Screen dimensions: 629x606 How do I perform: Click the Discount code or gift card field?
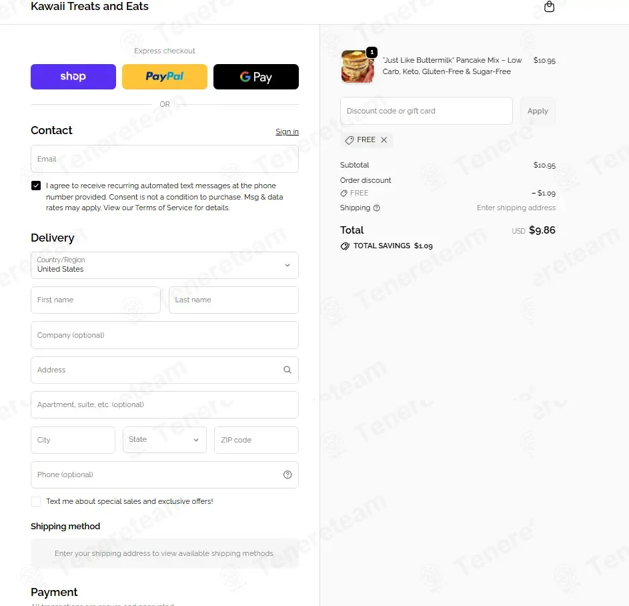(426, 111)
